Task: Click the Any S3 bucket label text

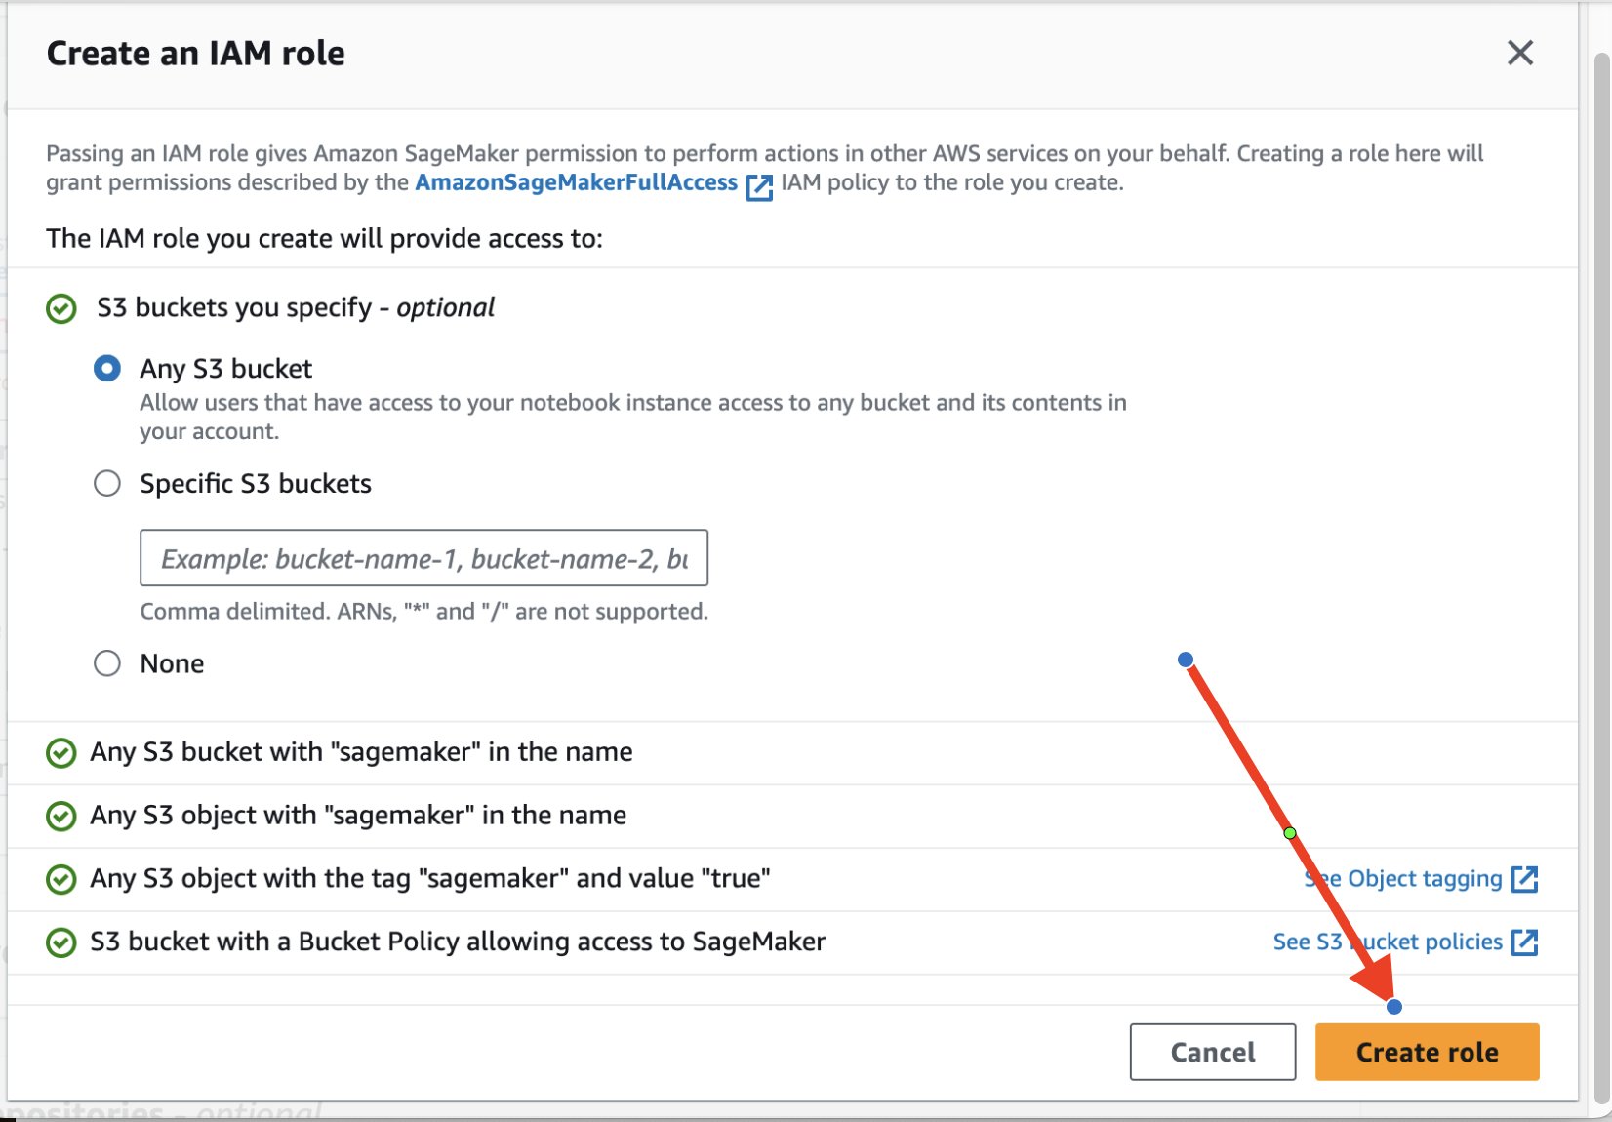Action: point(225,369)
